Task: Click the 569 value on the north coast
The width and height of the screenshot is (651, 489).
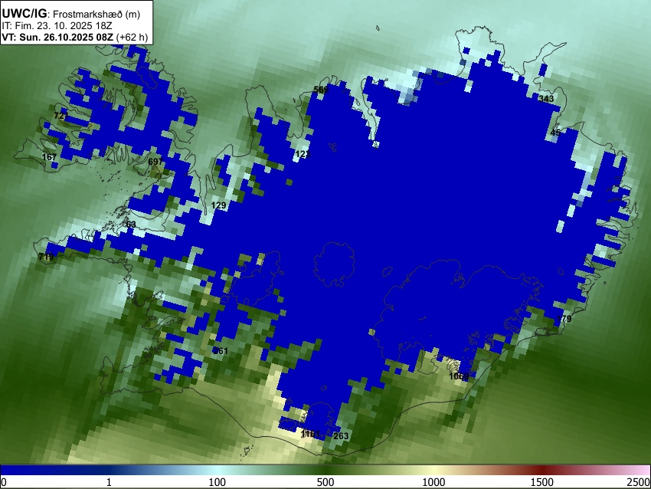Action: tap(321, 90)
